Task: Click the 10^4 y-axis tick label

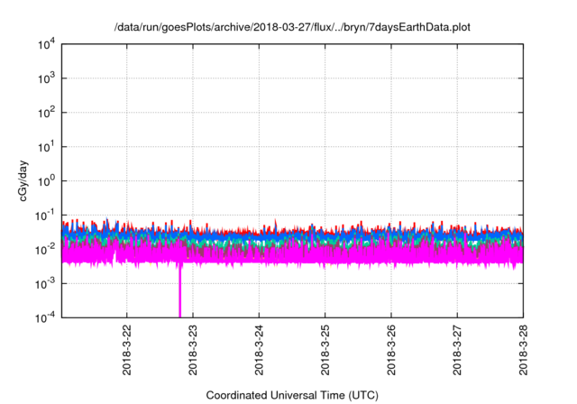Action: coord(46,45)
